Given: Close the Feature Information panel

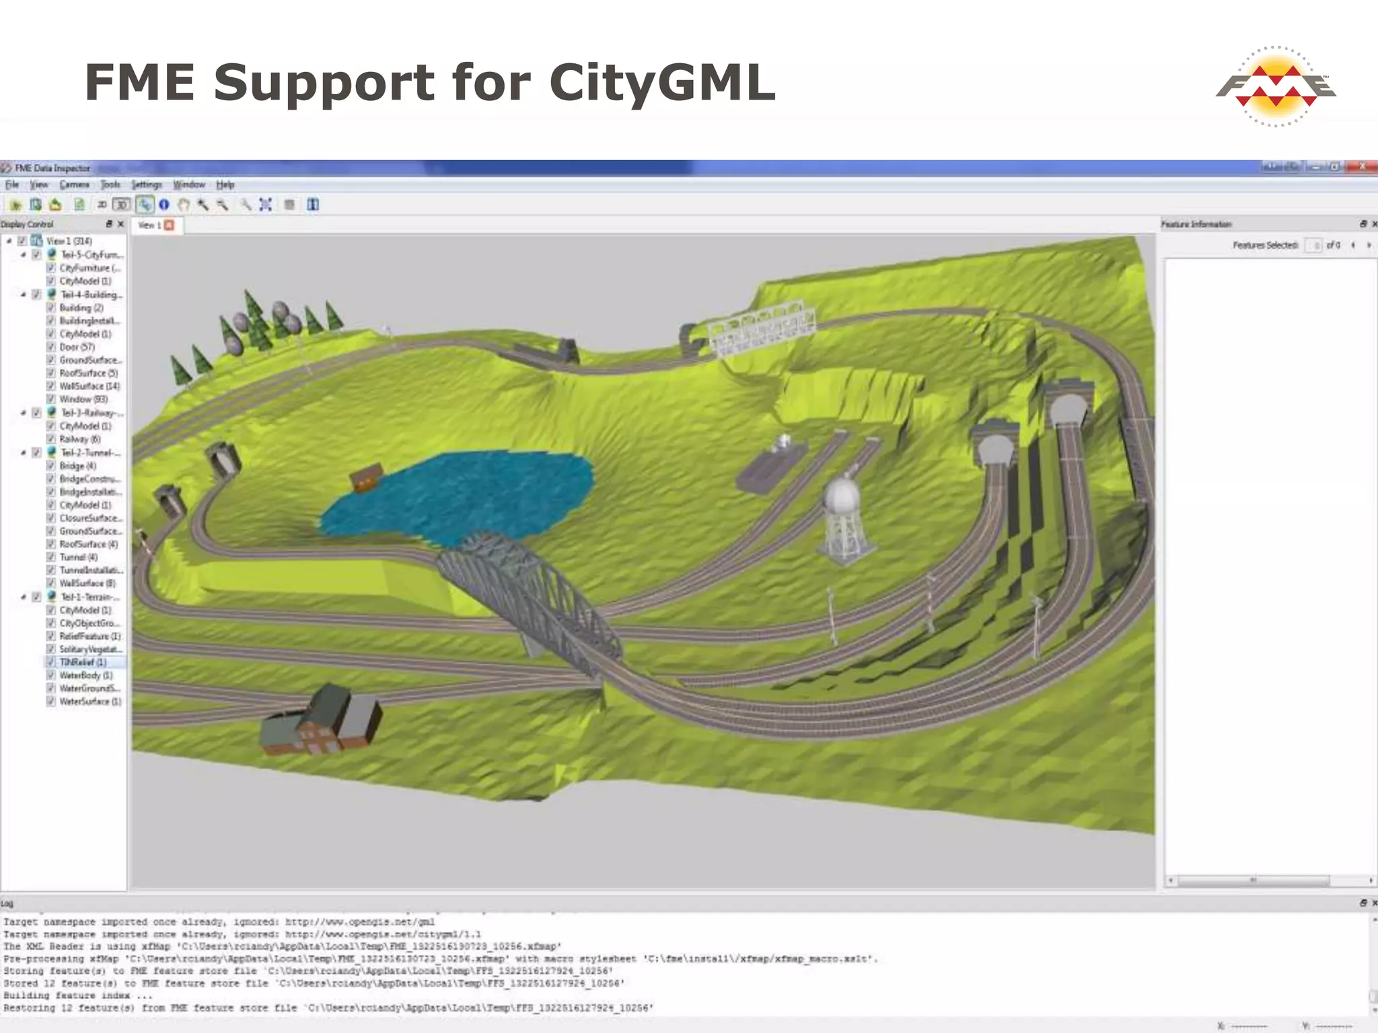Looking at the screenshot, I should [1375, 224].
